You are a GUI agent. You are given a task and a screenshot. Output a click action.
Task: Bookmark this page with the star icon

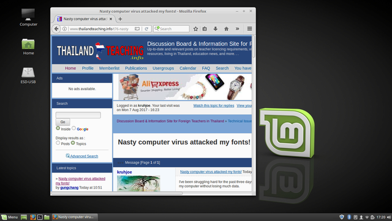[x=195, y=29]
